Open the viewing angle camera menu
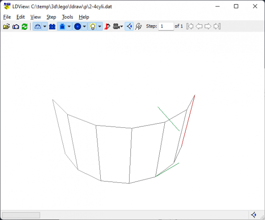 tap(118, 27)
